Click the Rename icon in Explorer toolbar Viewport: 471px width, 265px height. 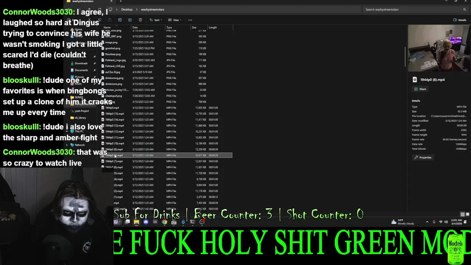(120, 20)
